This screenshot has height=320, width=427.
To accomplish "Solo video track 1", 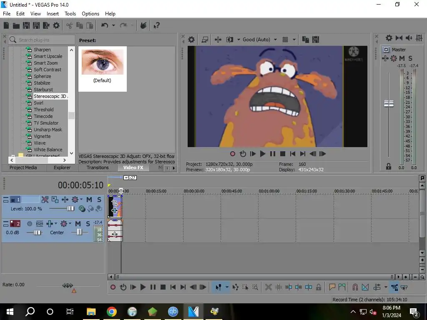I will click(99, 200).
